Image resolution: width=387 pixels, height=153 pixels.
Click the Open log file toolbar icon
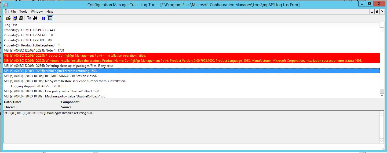8,18
